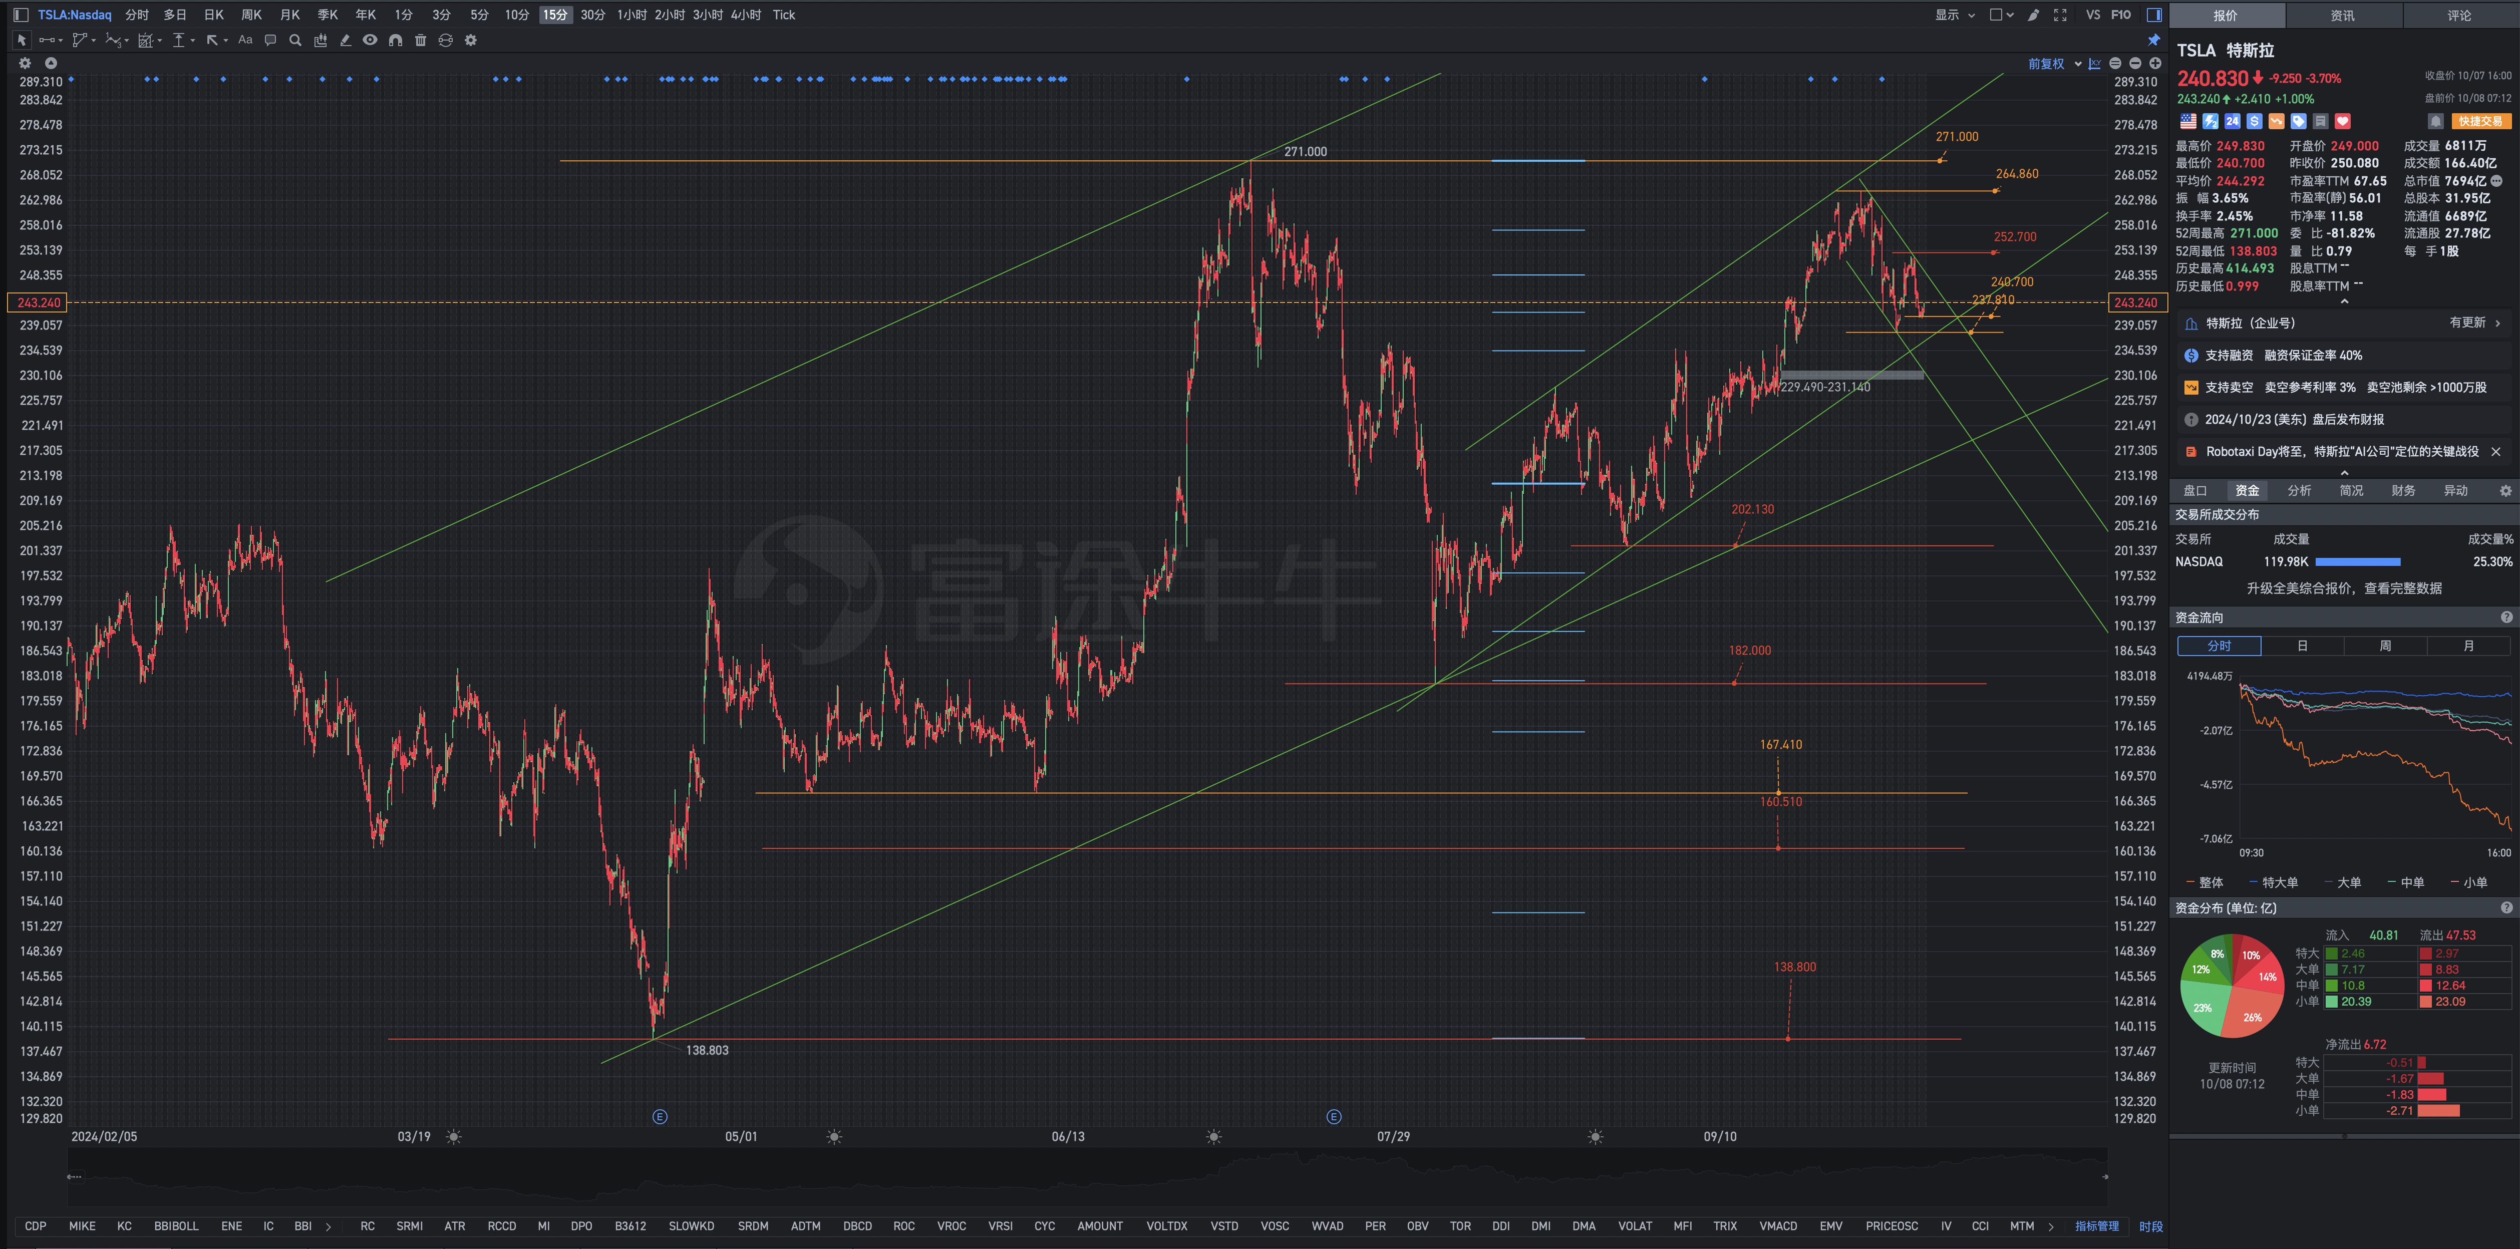Screen dimensions: 2520x1249
Task: Open the 指标管理 indicator management link
Action: point(2096,1225)
